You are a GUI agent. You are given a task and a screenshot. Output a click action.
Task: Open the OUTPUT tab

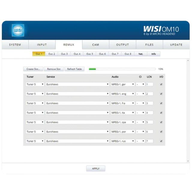coord(122,45)
